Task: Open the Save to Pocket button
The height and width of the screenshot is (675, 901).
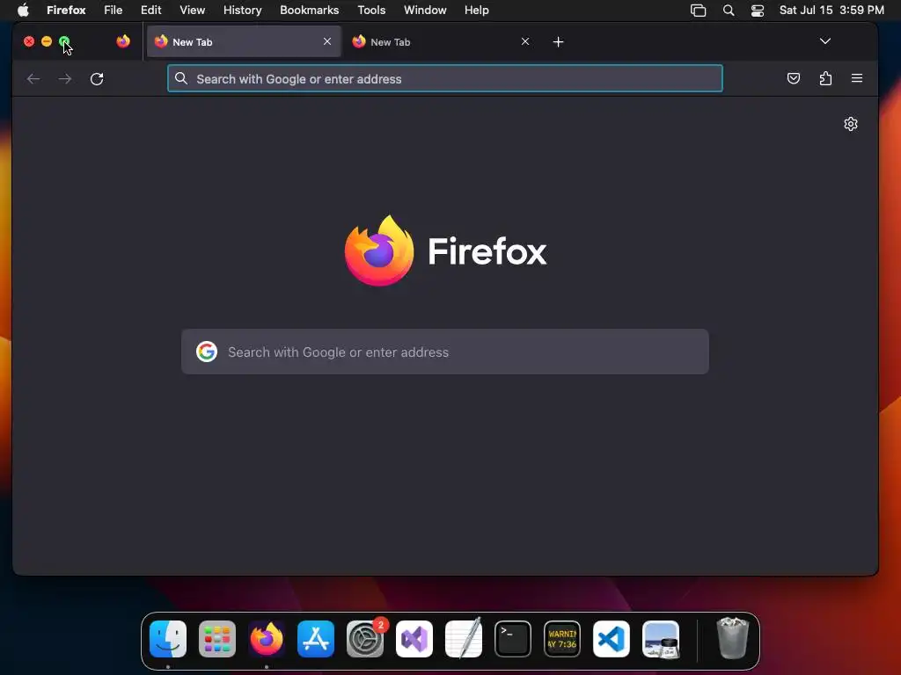Action: [794, 78]
